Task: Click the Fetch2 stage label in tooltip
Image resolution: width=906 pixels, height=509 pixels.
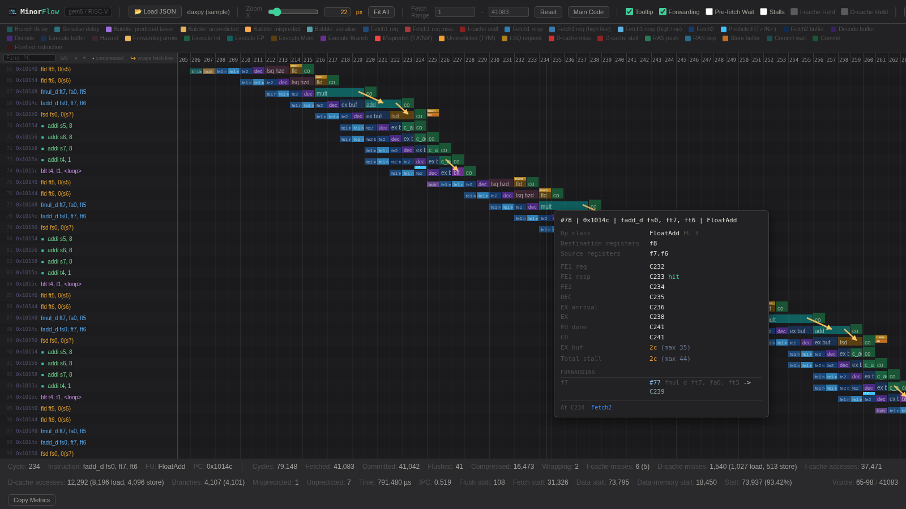Action: click(x=601, y=407)
